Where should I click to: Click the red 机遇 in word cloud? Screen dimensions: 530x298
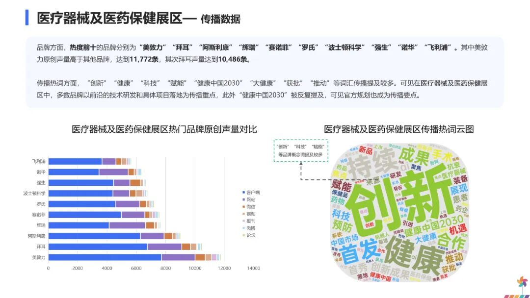point(458,230)
